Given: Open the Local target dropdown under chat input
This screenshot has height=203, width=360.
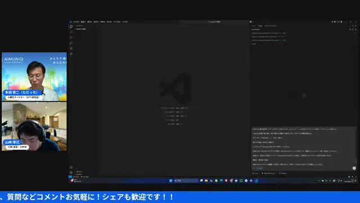Looking at the screenshot, I should click(255, 173).
